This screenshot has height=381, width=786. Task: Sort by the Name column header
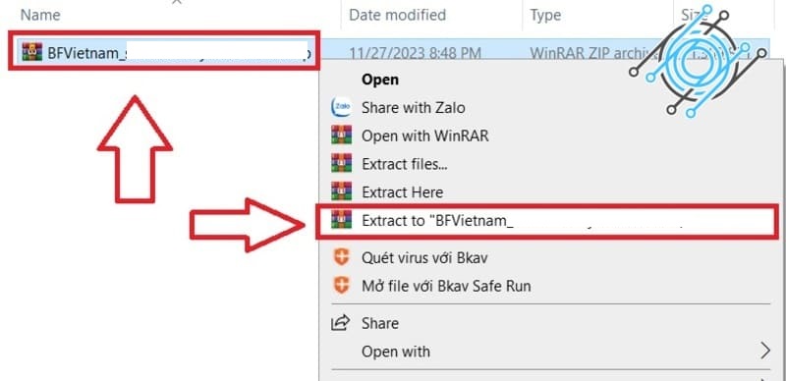40,15
